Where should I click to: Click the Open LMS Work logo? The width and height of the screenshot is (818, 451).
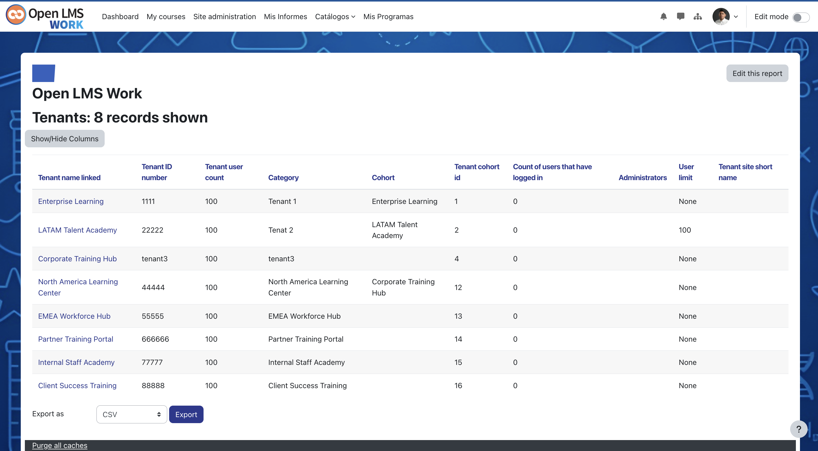[45, 16]
